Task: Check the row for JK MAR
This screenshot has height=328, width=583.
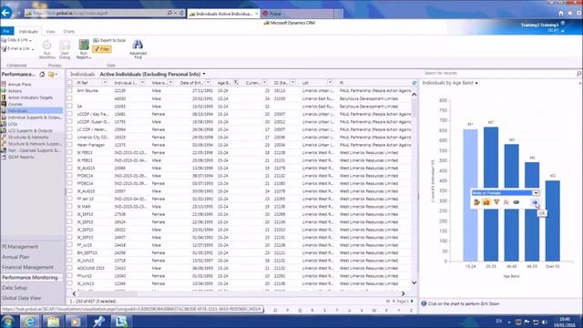Action: (70, 207)
